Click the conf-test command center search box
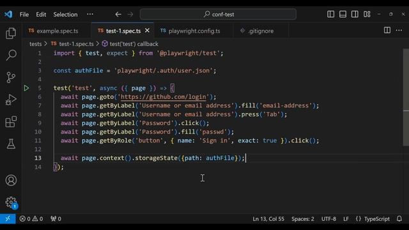Screen dimensions: 409x230 218,14
